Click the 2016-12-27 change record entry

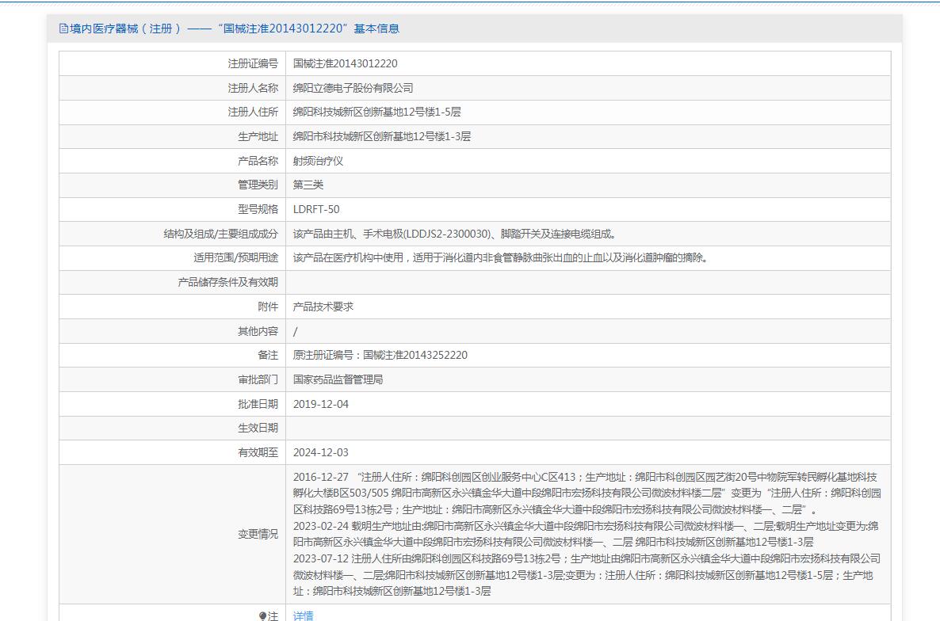pos(587,493)
